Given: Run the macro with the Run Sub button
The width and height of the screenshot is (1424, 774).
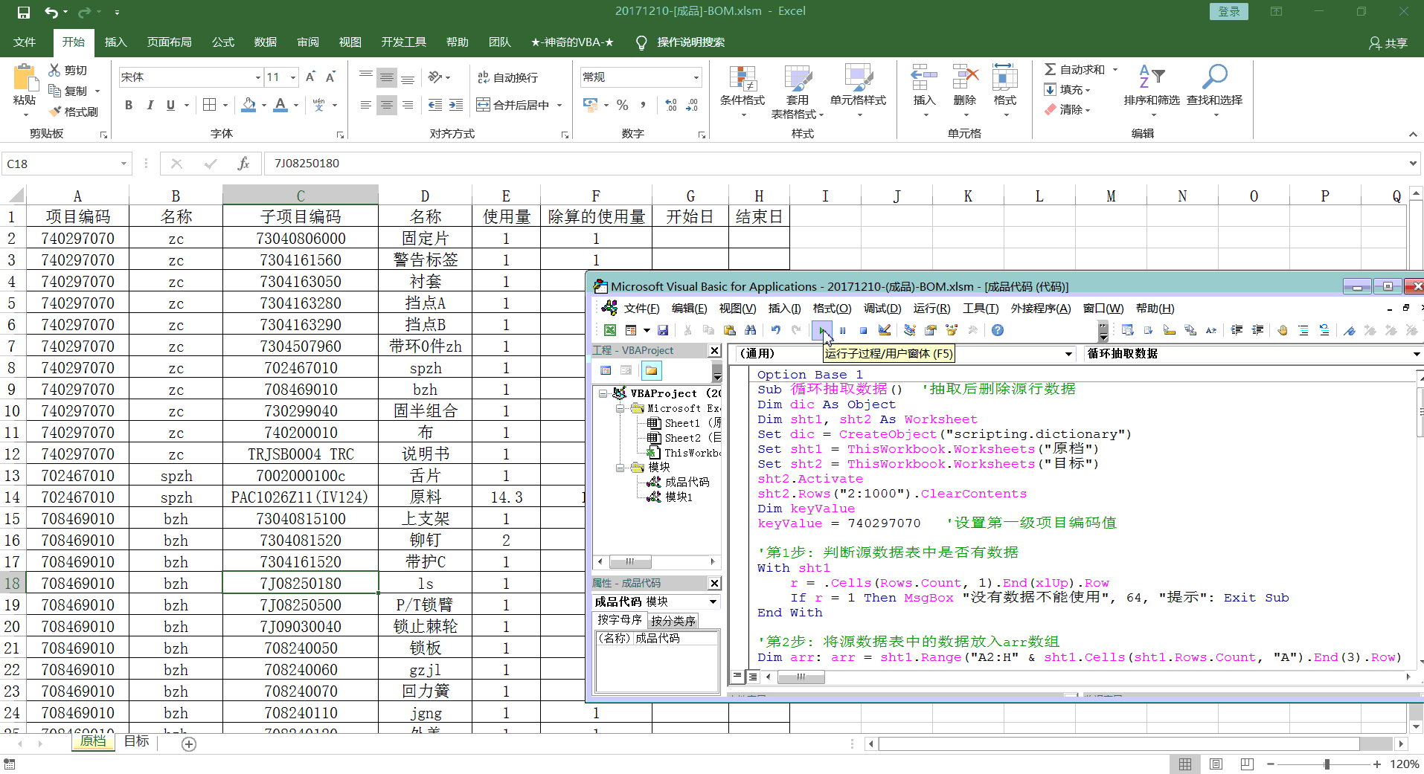Looking at the screenshot, I should pyautogui.click(x=821, y=330).
